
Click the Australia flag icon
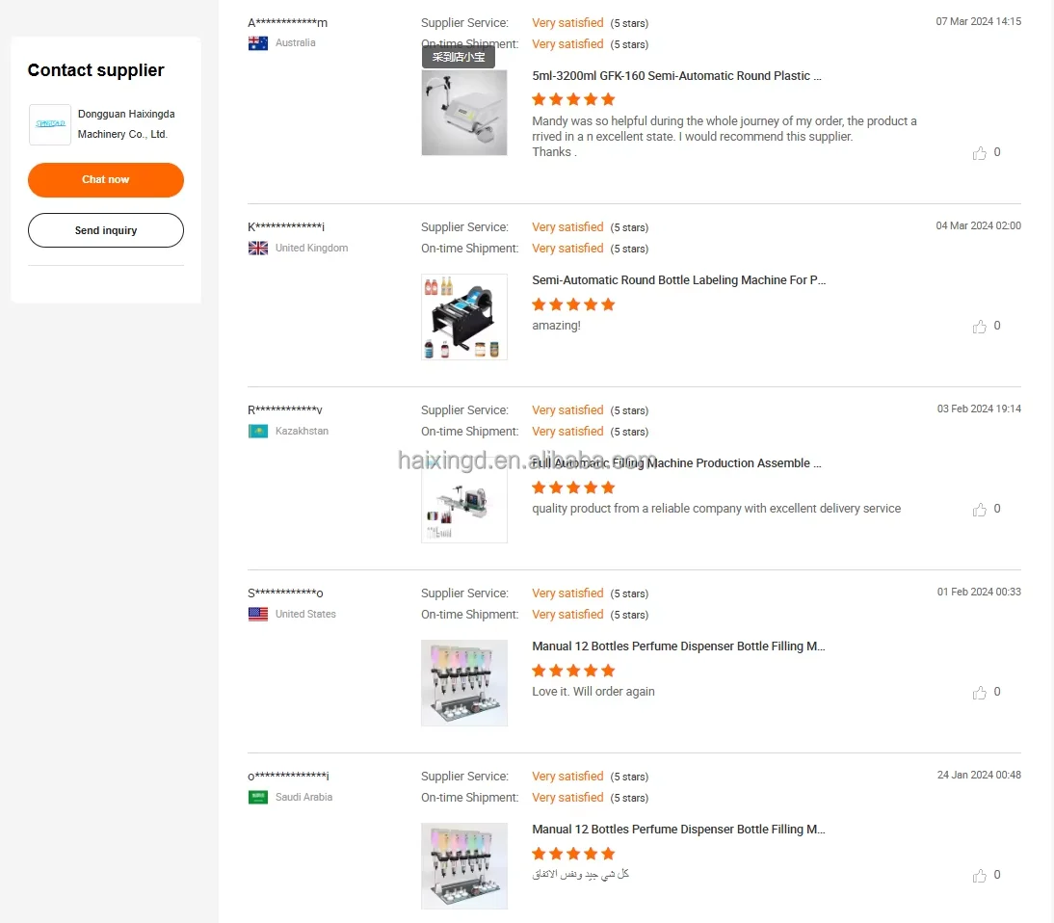(x=258, y=43)
